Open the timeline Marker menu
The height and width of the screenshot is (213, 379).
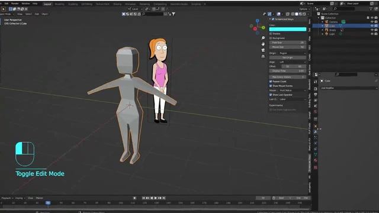pyautogui.click(x=39, y=198)
